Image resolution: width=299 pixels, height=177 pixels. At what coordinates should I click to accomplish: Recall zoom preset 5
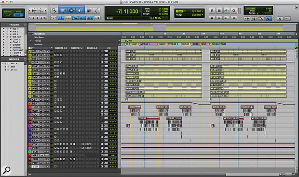point(45,18)
